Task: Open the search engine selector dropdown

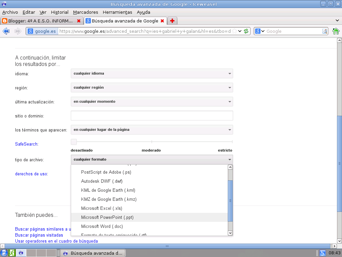Action: click(260, 31)
